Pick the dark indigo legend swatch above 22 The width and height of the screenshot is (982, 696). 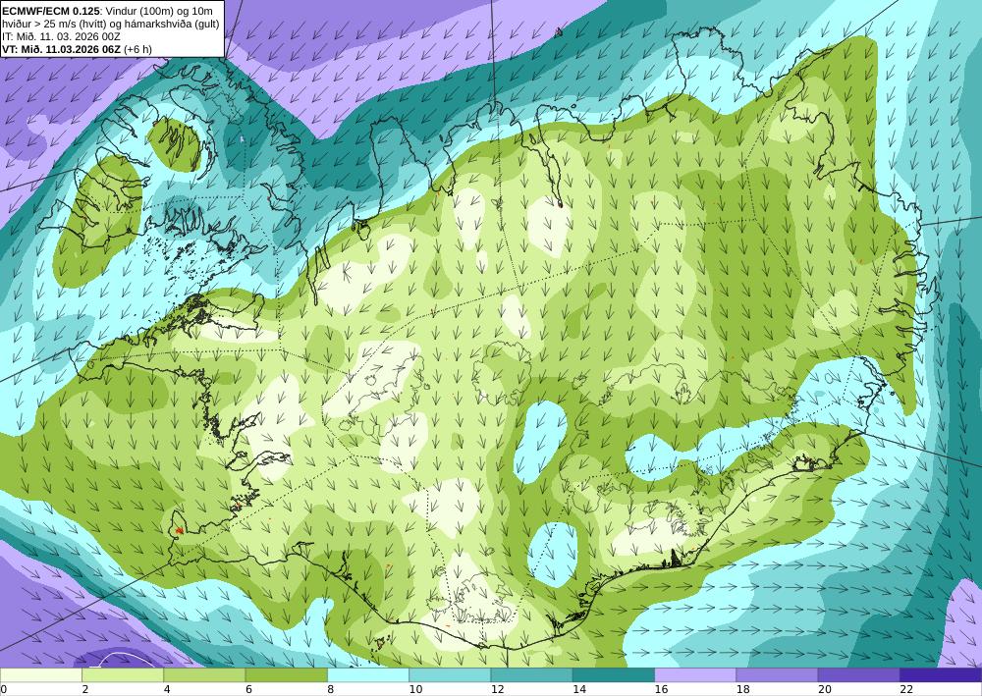pyautogui.click(x=941, y=675)
